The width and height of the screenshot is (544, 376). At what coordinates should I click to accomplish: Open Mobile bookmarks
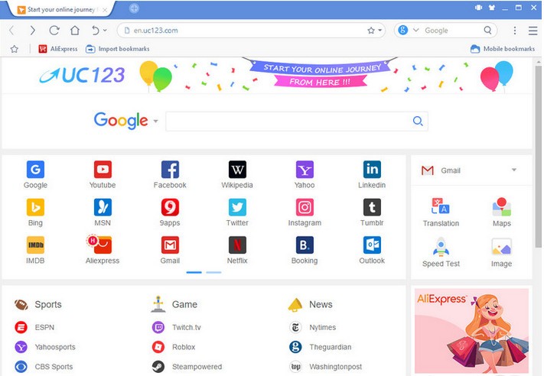click(503, 49)
